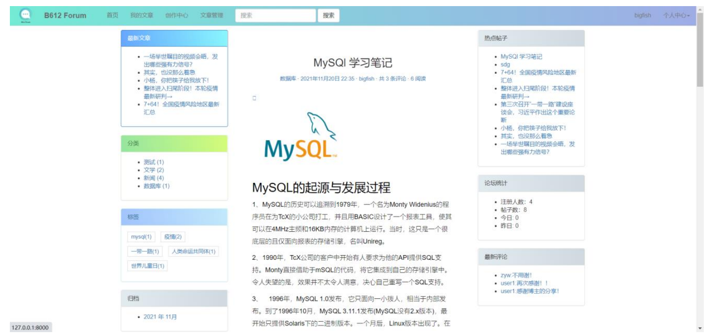Open hot post MySQl 学习笔记
Viewport: 709px width, 334px height.
[x=521, y=56]
